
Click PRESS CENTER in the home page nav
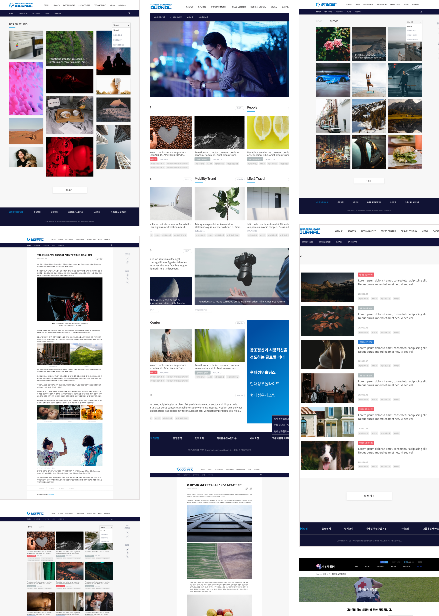coord(238,7)
